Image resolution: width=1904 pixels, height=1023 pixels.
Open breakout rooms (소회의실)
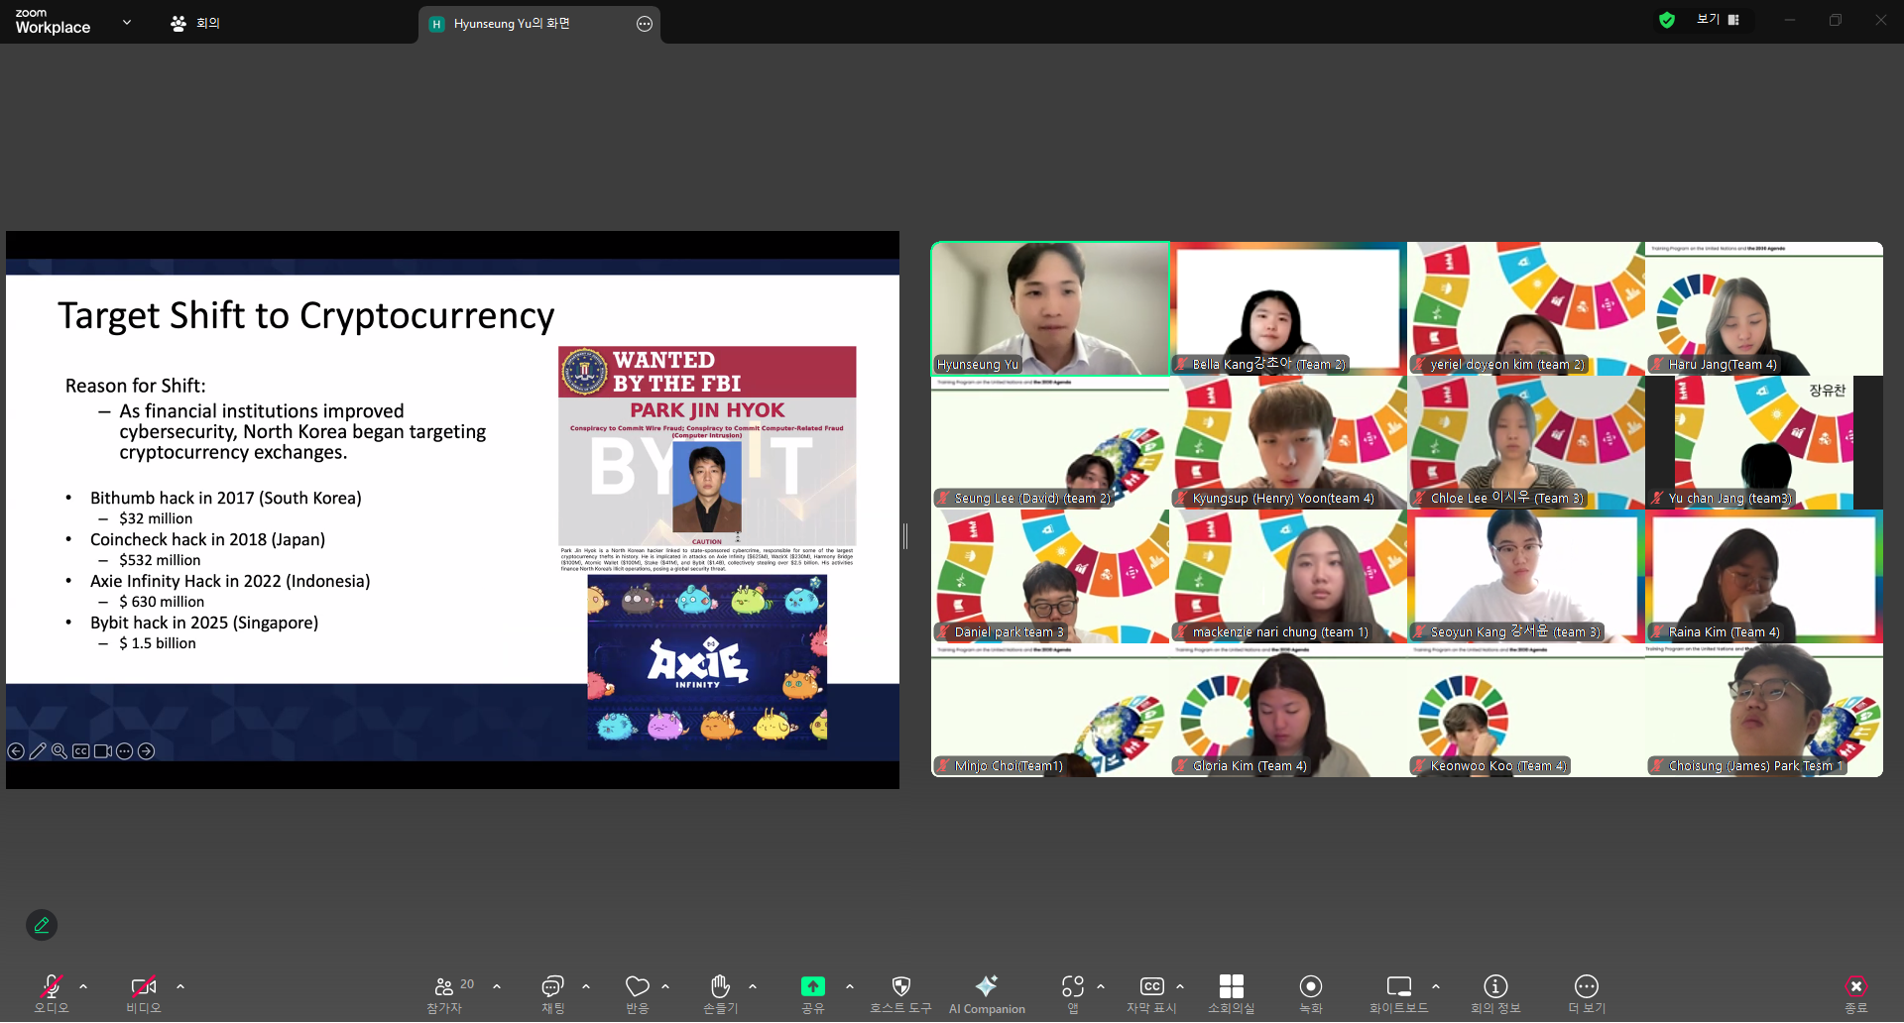pyautogui.click(x=1232, y=994)
